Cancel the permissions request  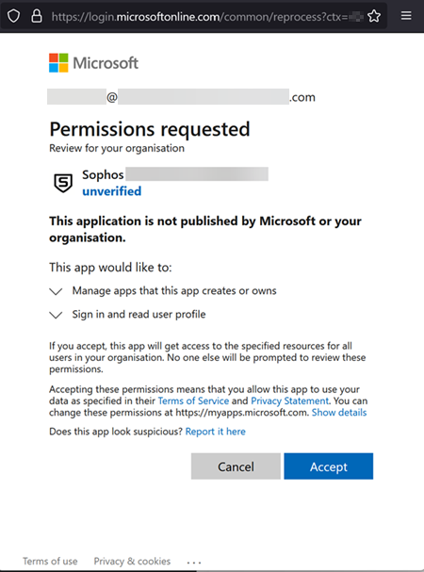[236, 466]
